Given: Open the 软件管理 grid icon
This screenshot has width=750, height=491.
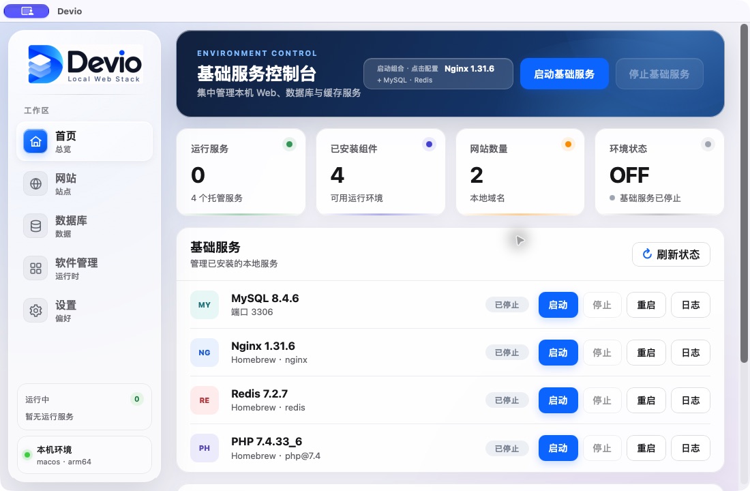Looking at the screenshot, I should 35,268.
